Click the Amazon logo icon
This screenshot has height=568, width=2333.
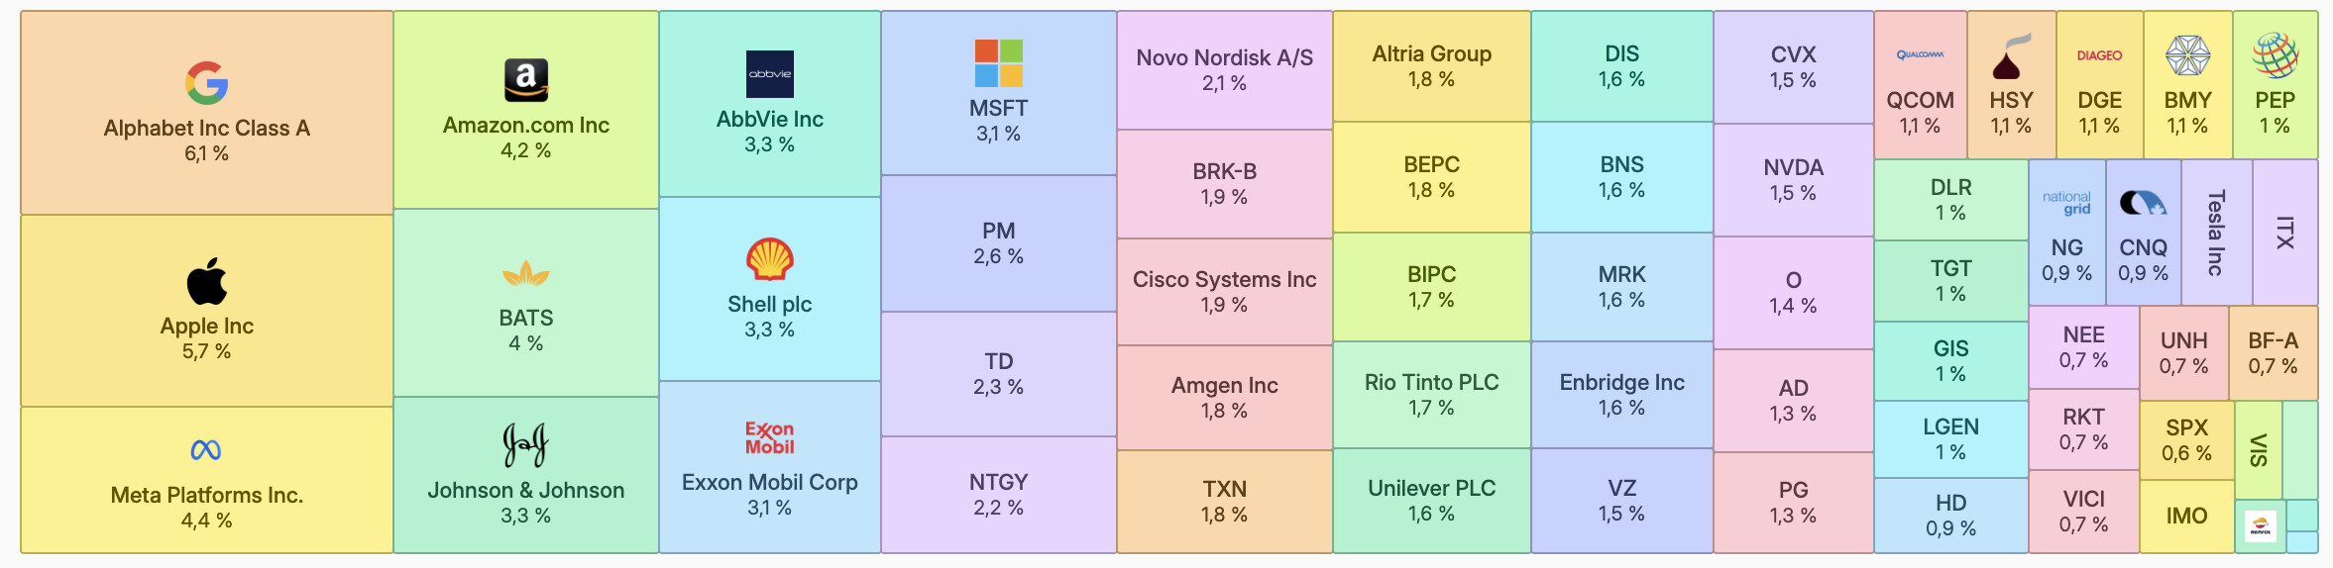point(526,80)
